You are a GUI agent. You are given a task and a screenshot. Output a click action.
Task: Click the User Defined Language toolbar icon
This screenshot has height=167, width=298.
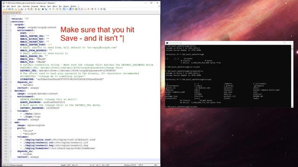(x=73, y=9)
